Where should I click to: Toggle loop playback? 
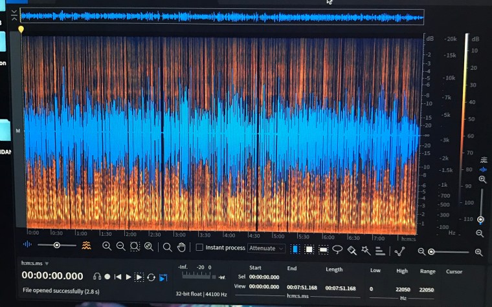point(151,277)
